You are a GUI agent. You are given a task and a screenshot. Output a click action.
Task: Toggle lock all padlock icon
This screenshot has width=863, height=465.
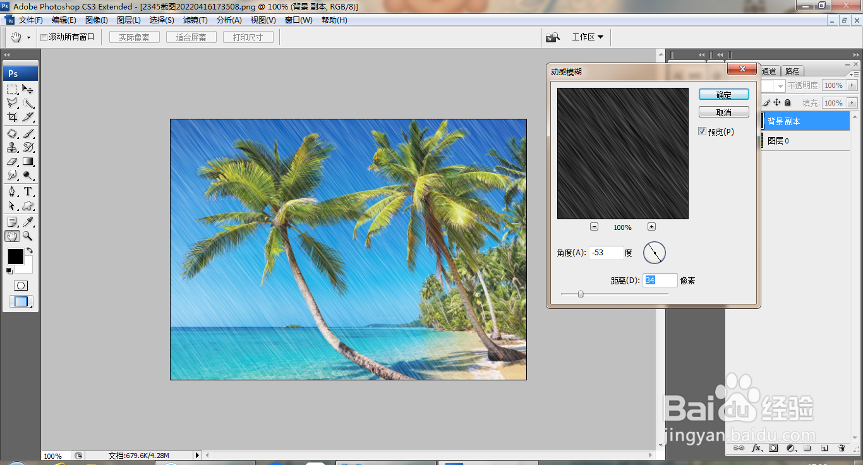[x=787, y=102]
